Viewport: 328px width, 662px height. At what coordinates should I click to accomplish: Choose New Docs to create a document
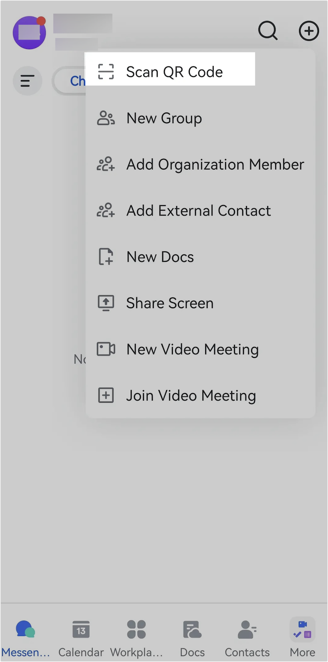point(160,257)
